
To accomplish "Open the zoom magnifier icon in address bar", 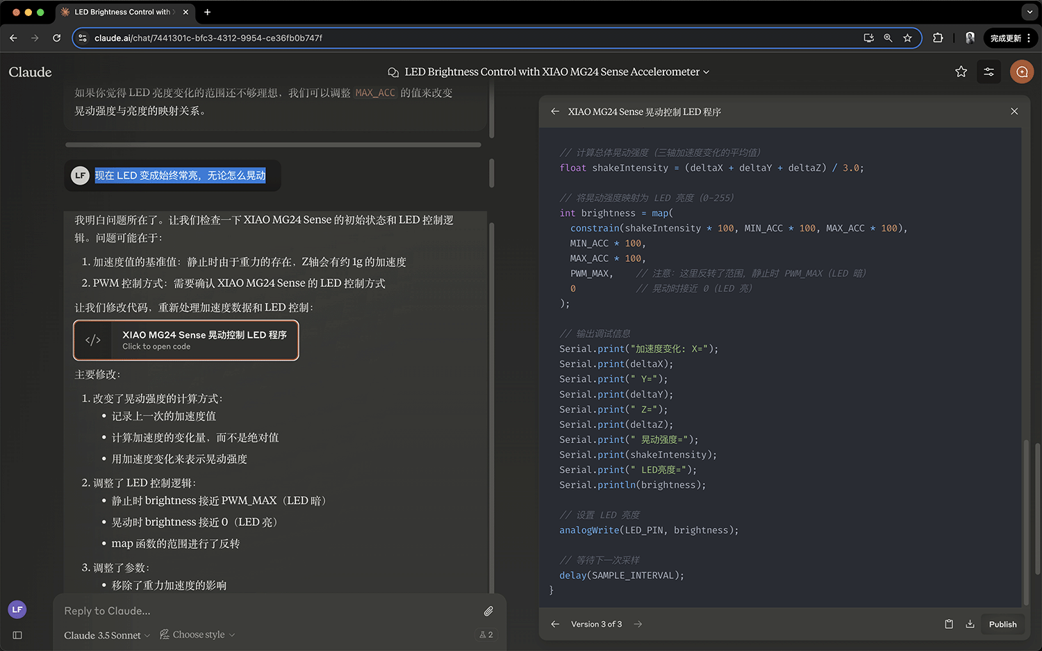I will (888, 38).
